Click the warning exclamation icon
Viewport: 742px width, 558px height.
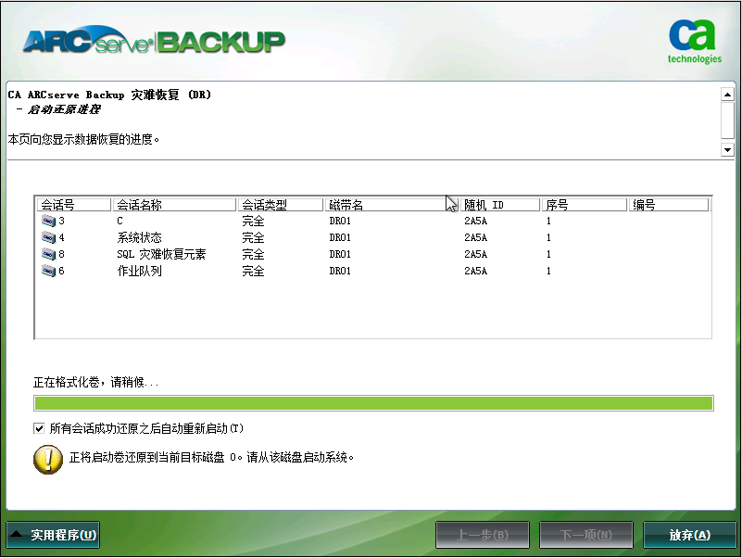(48, 460)
